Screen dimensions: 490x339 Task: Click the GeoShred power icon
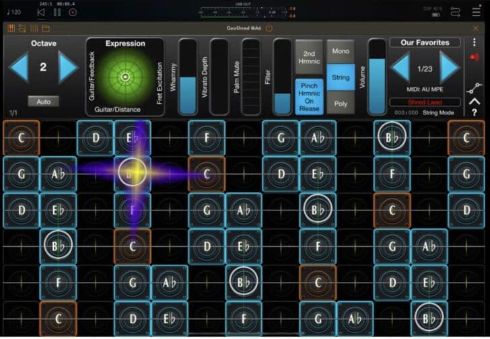(x=269, y=28)
